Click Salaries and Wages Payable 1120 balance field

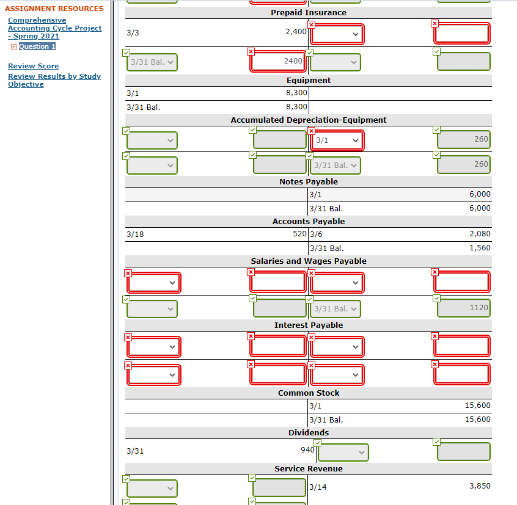coord(464,308)
